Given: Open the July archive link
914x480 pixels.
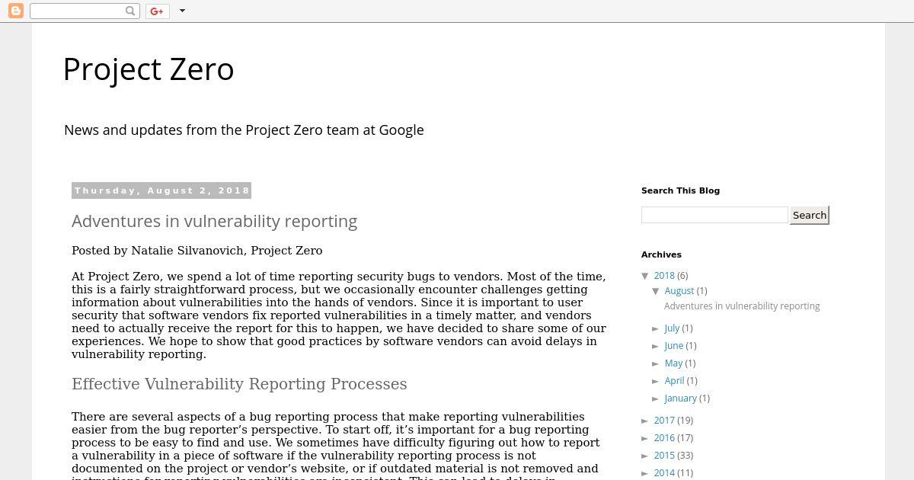Looking at the screenshot, I should [x=672, y=328].
